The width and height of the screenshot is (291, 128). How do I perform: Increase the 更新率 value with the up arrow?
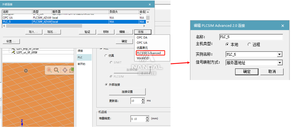click(x=143, y=100)
